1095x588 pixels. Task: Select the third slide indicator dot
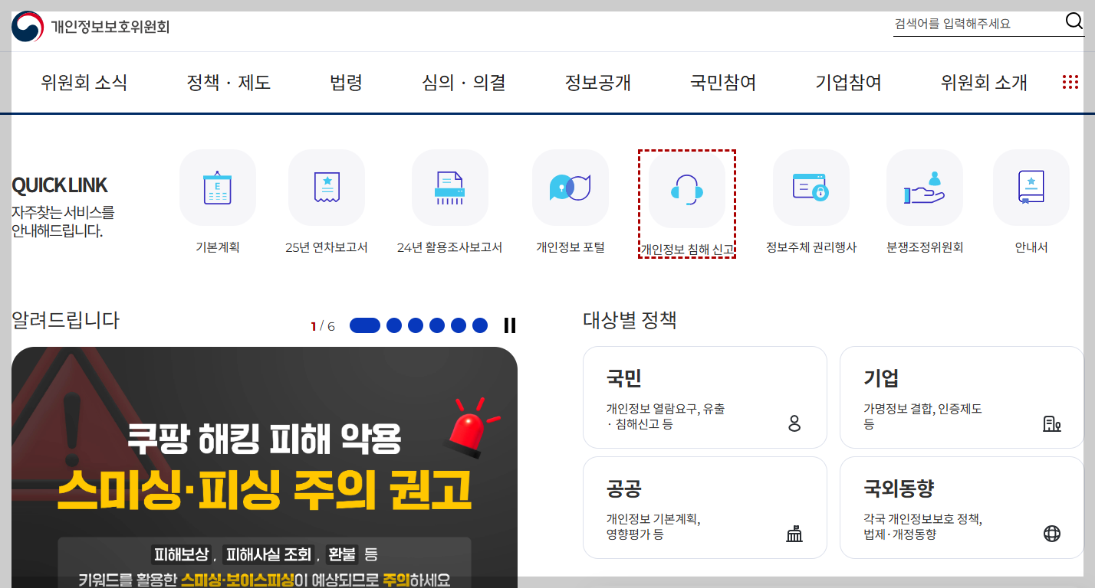(x=416, y=325)
